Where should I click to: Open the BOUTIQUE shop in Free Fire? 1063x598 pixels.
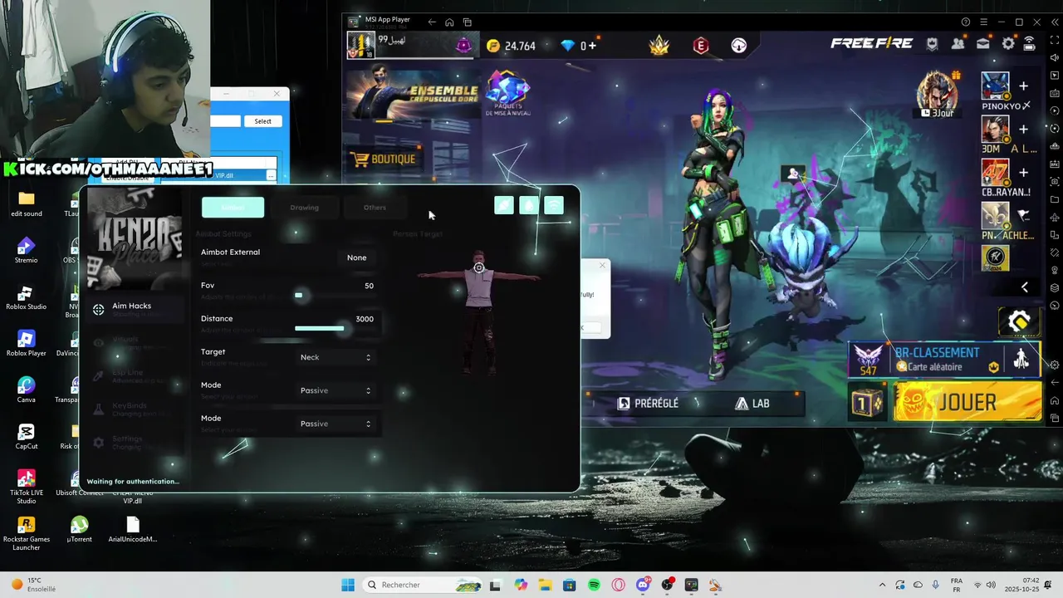pyautogui.click(x=384, y=159)
